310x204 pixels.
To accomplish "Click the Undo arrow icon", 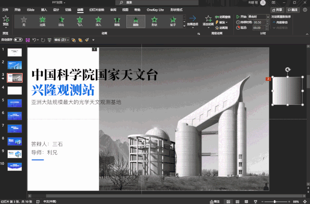I will pyautogui.click(x=34, y=40).
